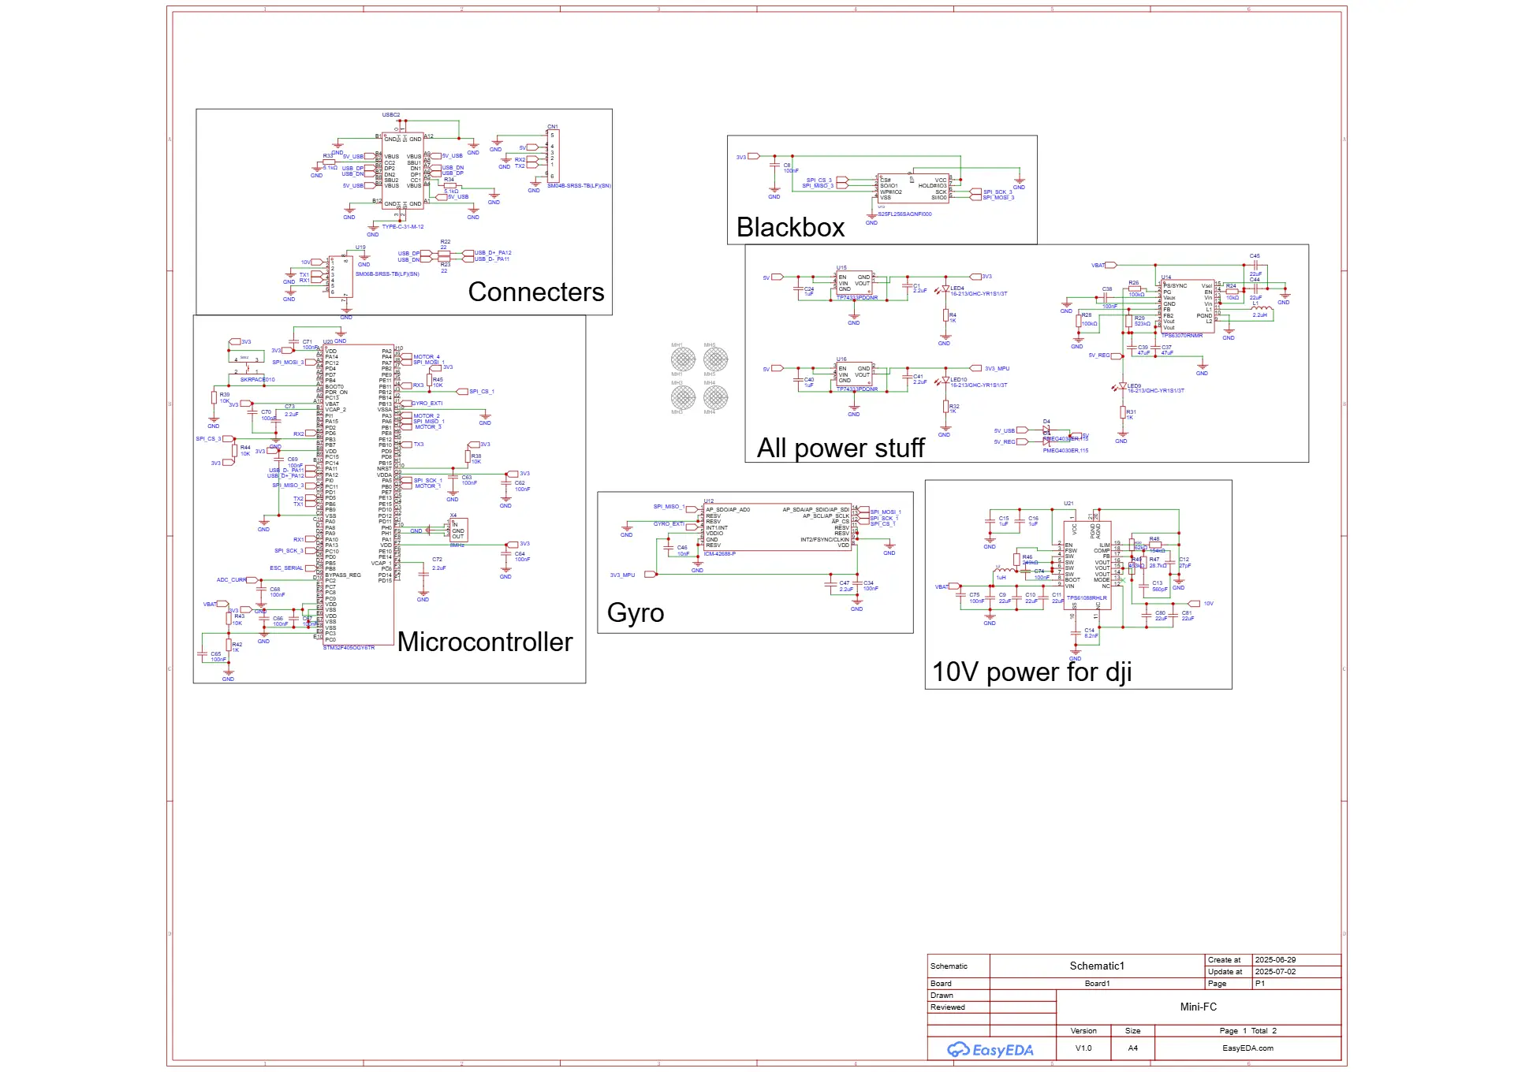Click the CN1 designator label
This screenshot has width=1514, height=1072.
553,127
